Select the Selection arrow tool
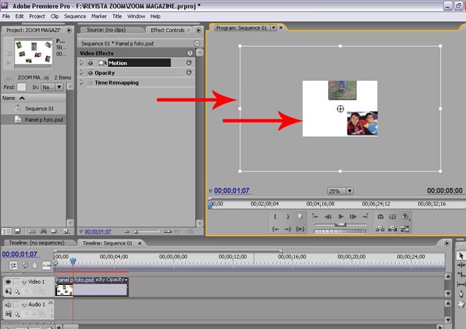The width and height of the screenshot is (466, 329). (x=460, y=256)
